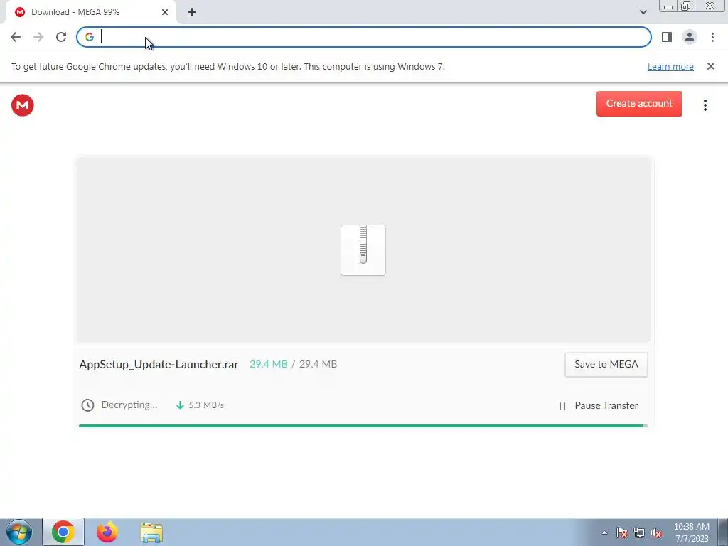Launch Firefox from the taskbar
This screenshot has height=546, width=728.
click(x=107, y=532)
